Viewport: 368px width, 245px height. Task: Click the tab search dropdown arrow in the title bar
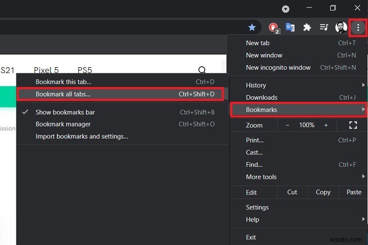285,9
